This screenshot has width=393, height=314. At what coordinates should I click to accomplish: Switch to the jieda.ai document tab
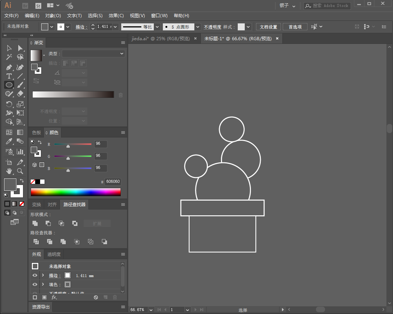161,39
